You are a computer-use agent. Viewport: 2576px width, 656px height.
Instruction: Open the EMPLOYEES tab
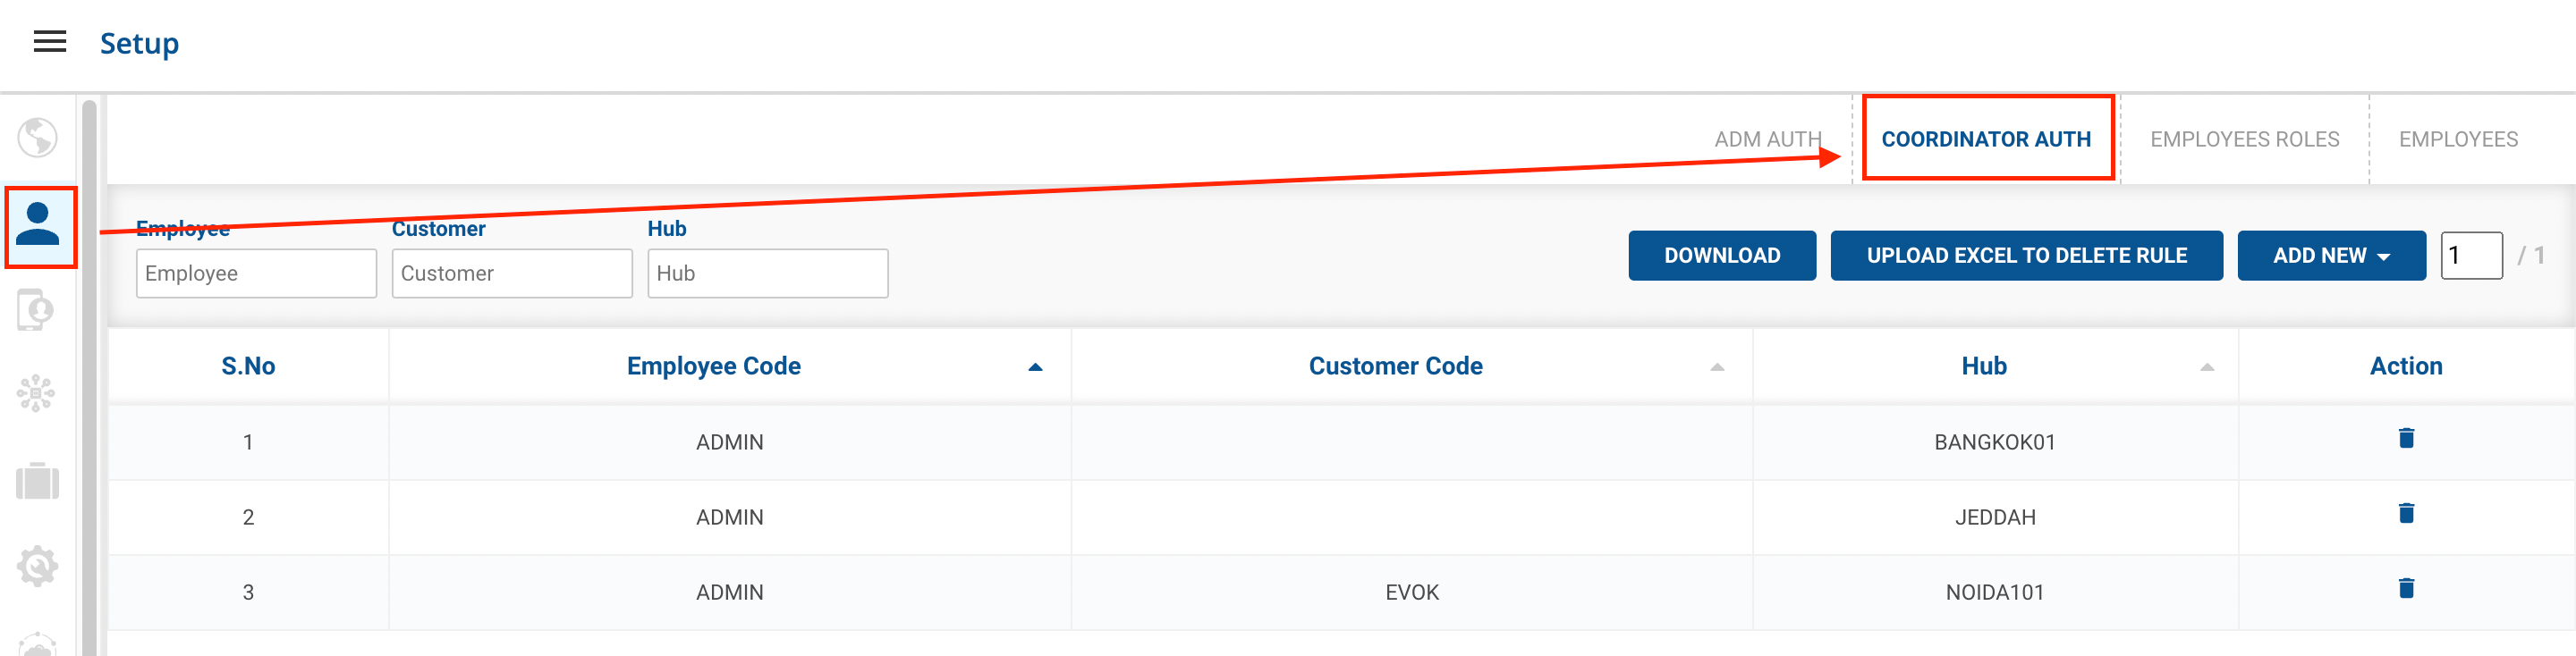pos(2457,139)
